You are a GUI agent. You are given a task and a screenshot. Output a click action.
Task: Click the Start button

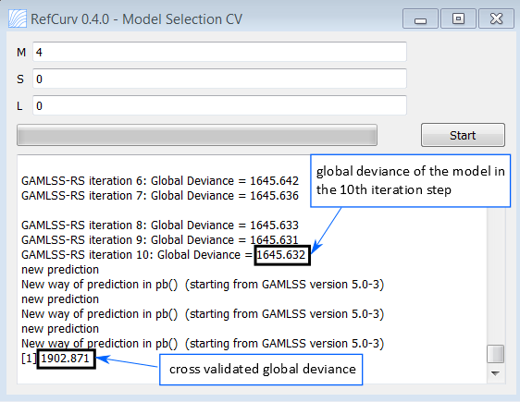(x=463, y=135)
